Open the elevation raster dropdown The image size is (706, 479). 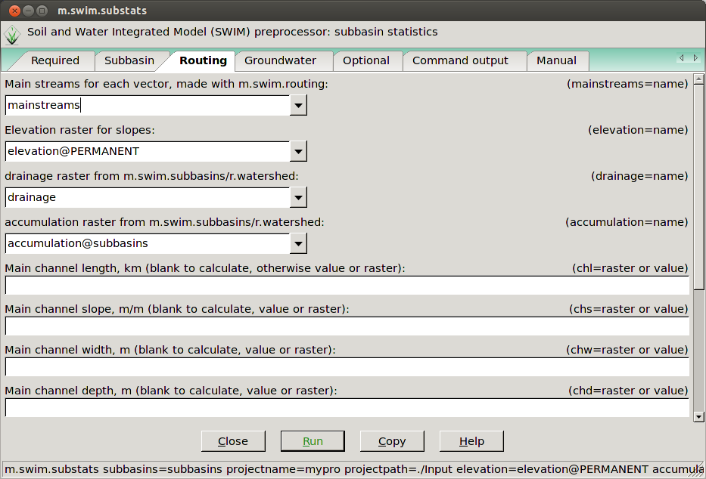(298, 152)
